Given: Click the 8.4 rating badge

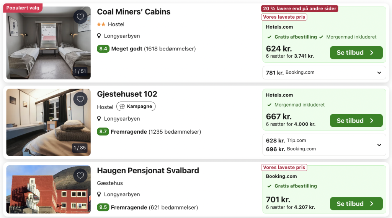Looking at the screenshot, I should [x=103, y=49].
